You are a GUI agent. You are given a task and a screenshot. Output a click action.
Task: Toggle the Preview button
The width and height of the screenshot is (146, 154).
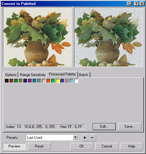coord(14,146)
